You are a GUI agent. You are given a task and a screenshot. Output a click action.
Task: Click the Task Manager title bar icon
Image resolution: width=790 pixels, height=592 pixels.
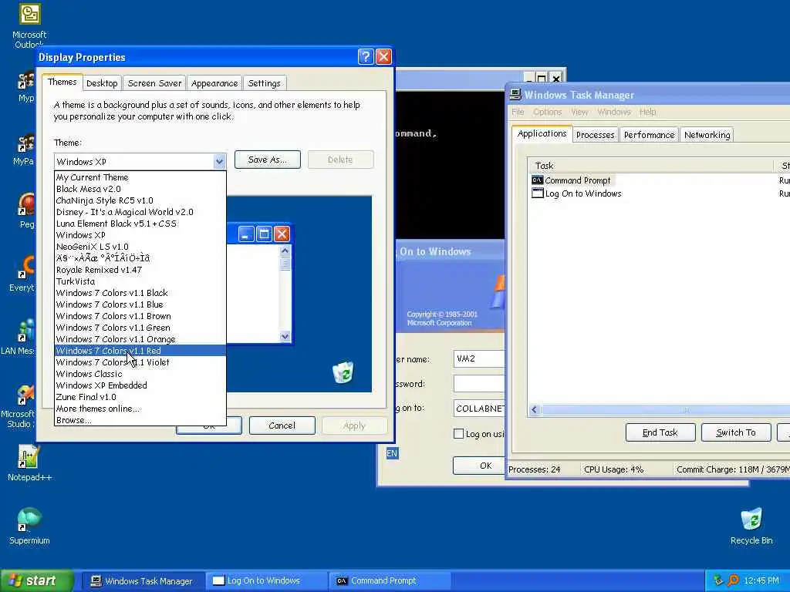[515, 95]
